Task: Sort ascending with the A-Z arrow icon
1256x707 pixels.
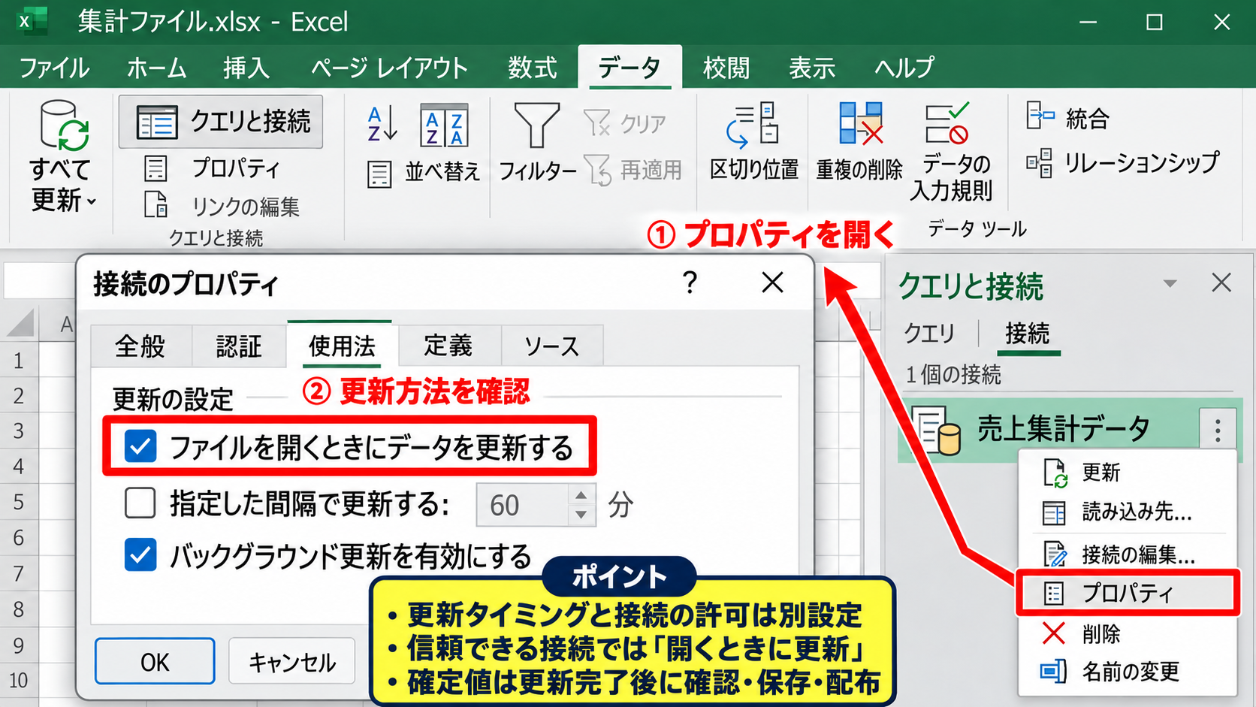Action: coord(382,124)
